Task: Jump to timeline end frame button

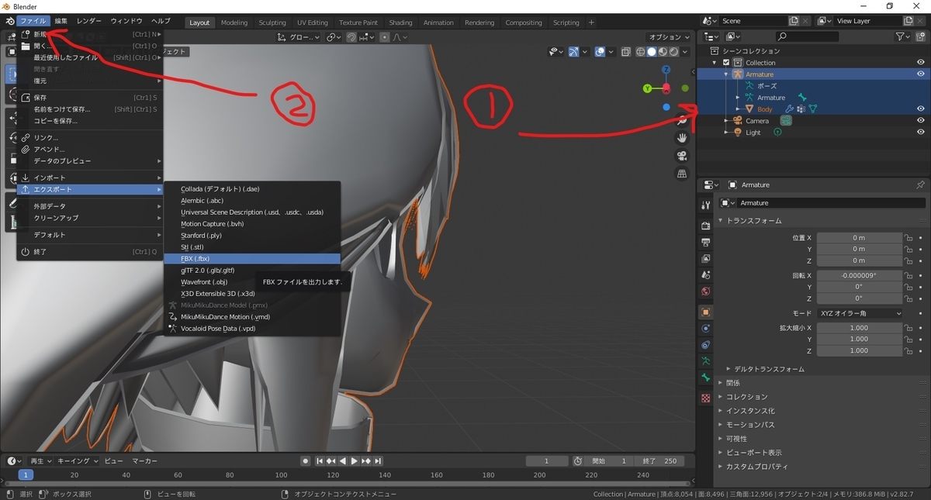Action: coord(376,461)
